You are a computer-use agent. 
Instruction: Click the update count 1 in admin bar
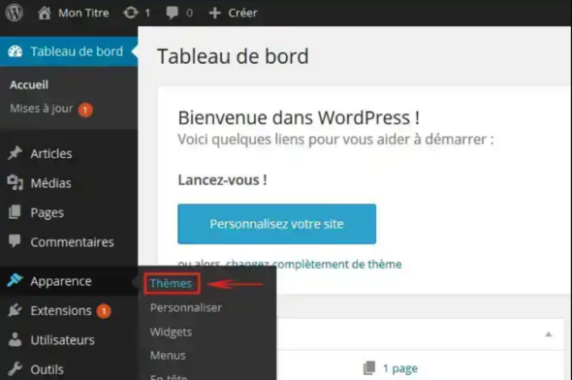click(147, 14)
